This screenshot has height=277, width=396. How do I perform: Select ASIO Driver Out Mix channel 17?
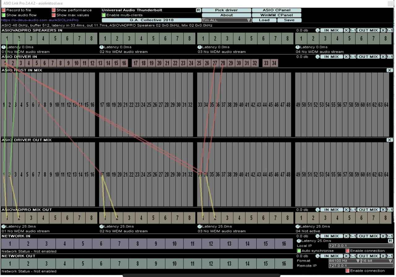point(102,174)
